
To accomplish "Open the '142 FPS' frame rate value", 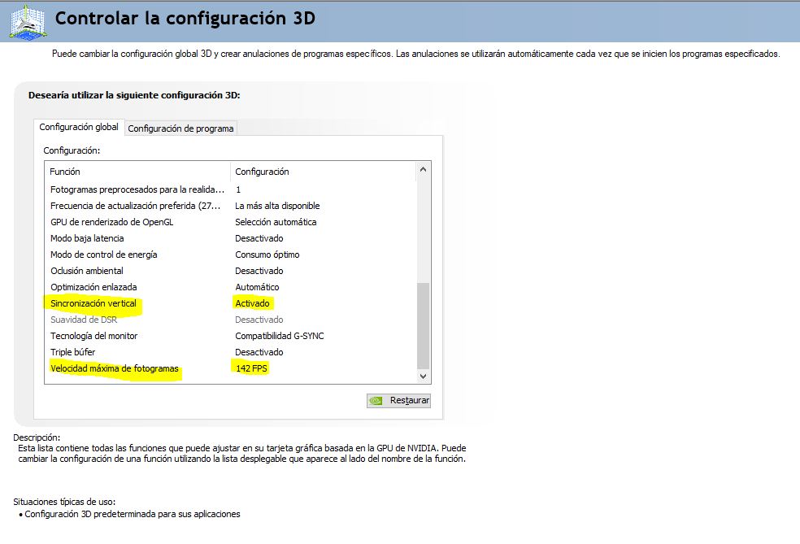I will [x=251, y=368].
